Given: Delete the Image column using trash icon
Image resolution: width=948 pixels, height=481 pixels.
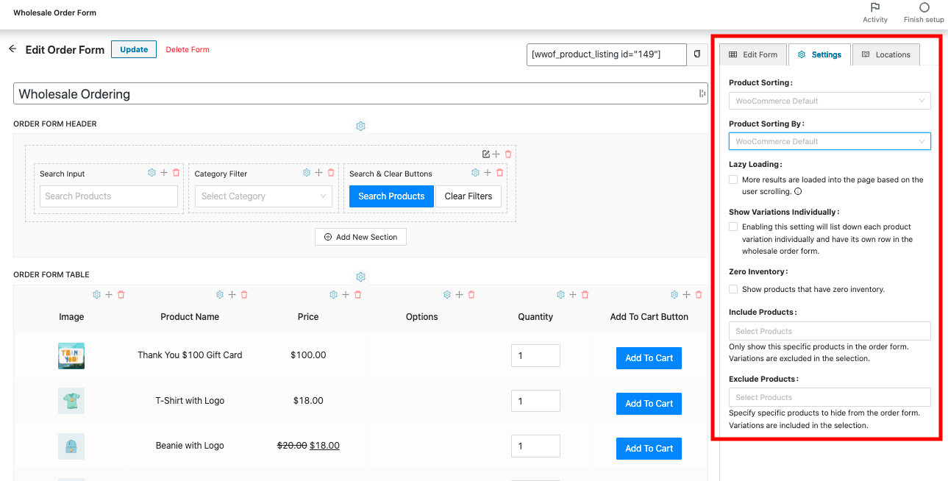Looking at the screenshot, I should tap(121, 295).
